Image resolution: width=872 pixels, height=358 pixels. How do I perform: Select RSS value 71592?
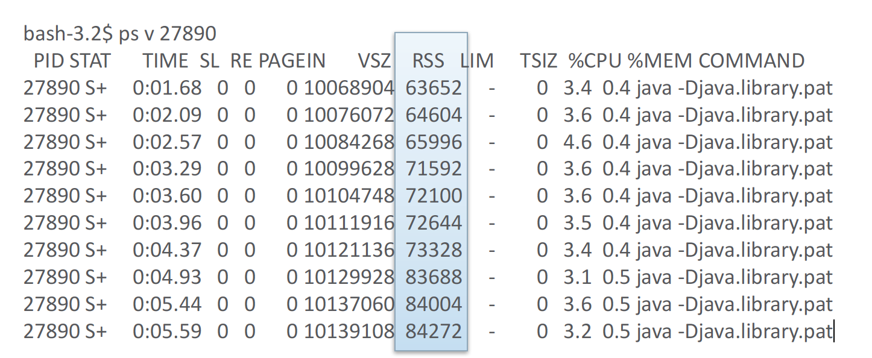(x=434, y=169)
